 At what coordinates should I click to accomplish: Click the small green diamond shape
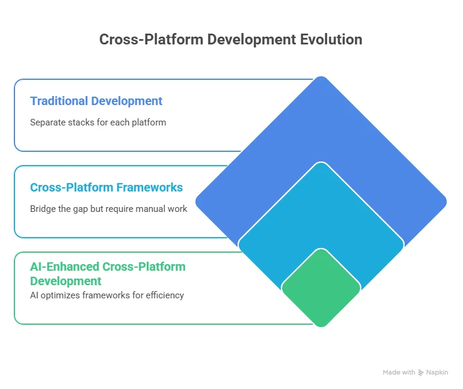tap(321, 288)
